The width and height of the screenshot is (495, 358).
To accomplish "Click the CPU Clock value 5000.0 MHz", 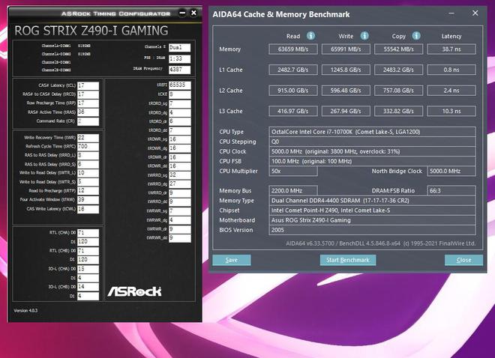I will pos(372,151).
